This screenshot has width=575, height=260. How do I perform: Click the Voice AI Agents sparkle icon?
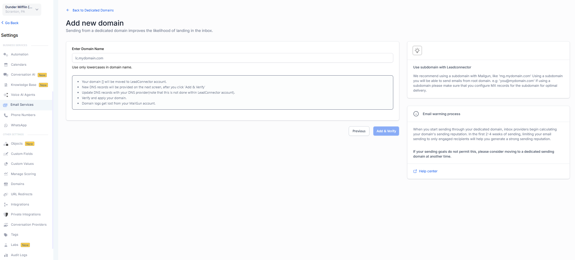click(6, 95)
